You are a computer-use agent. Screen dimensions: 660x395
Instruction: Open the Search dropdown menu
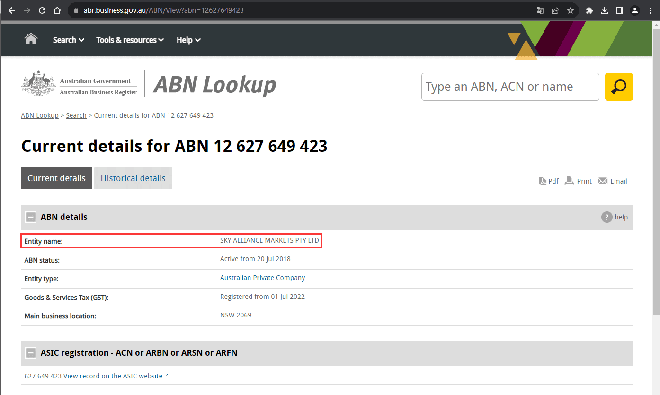[x=69, y=40]
